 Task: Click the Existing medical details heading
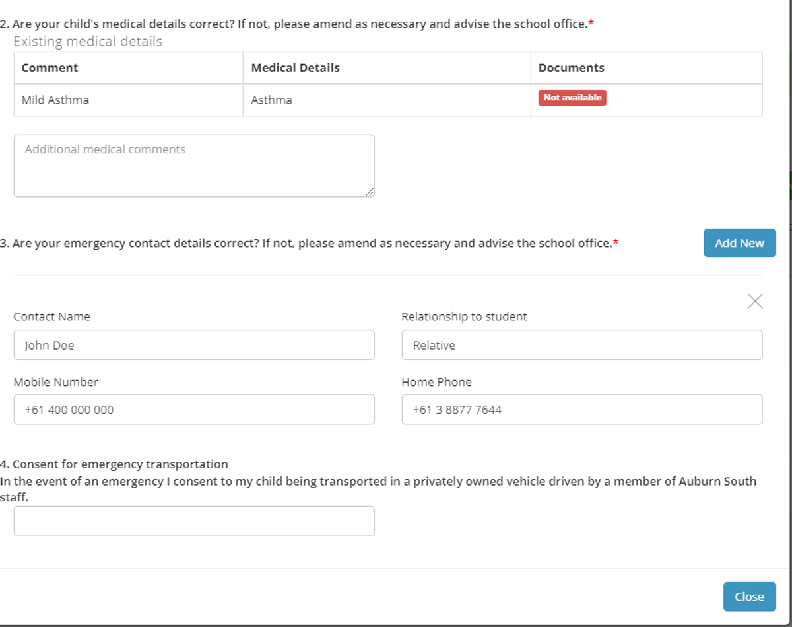pos(88,42)
